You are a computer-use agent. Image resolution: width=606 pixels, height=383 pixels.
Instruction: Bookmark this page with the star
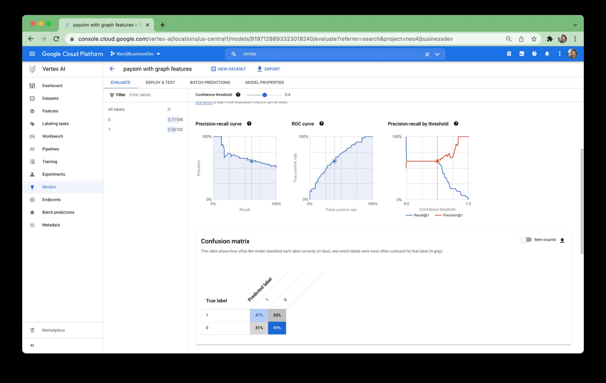(534, 39)
